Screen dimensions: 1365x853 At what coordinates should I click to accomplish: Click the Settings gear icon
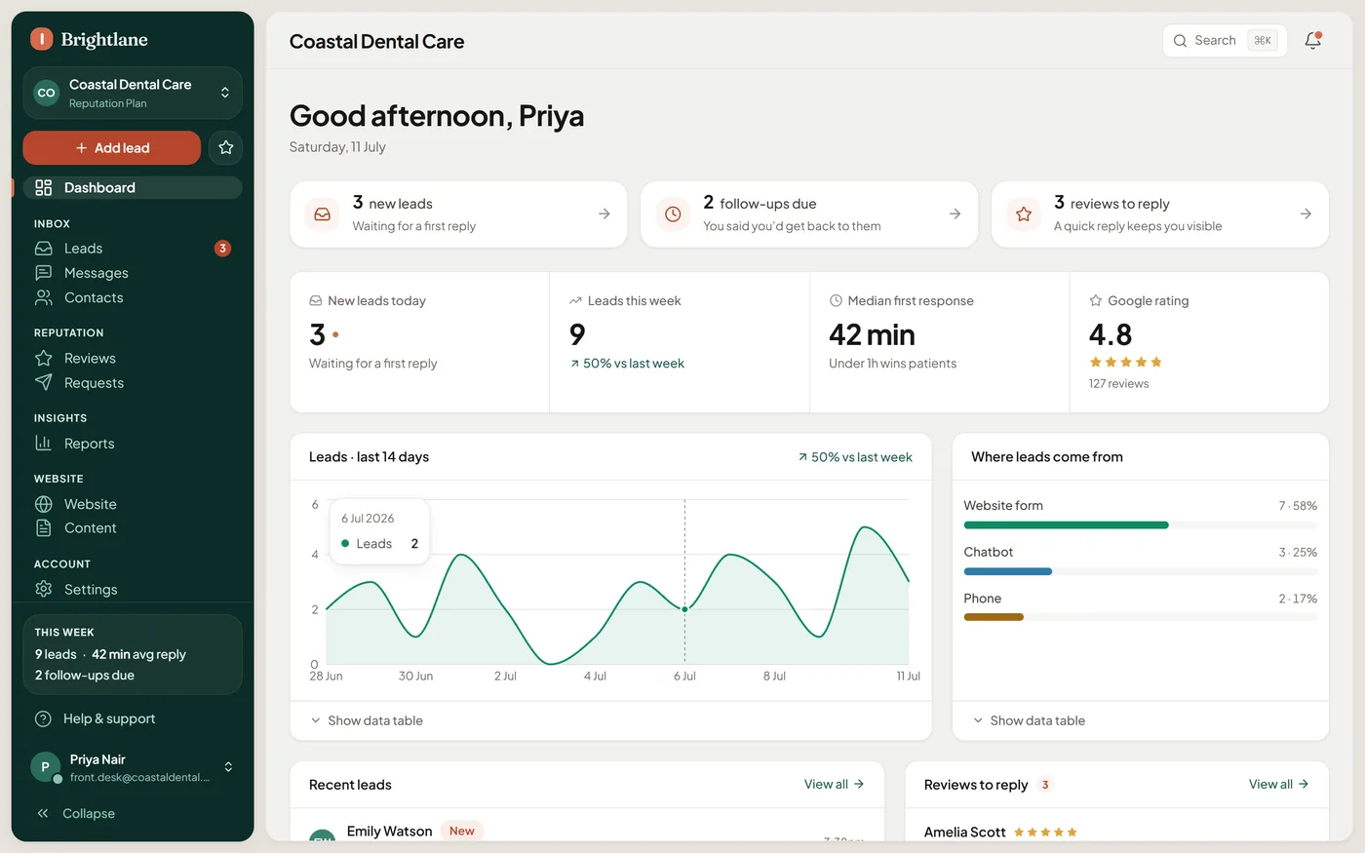(x=43, y=589)
